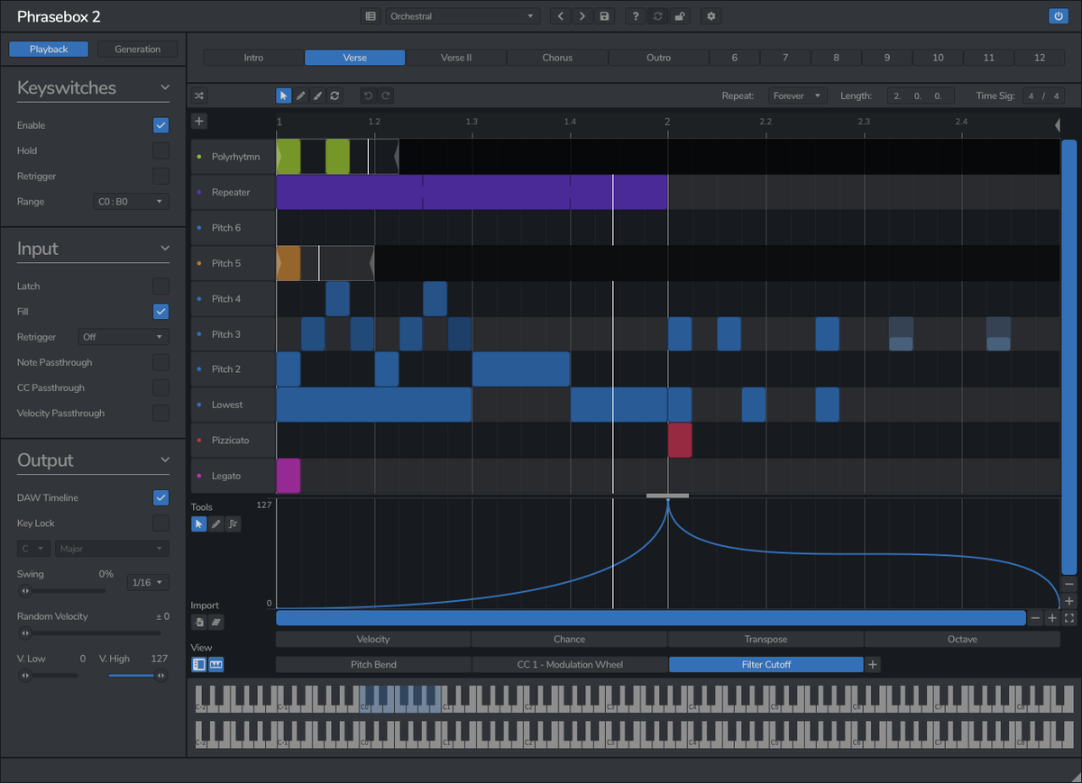The width and height of the screenshot is (1082, 783).
Task: Enable Note Passthrough checkbox
Action: click(x=160, y=362)
